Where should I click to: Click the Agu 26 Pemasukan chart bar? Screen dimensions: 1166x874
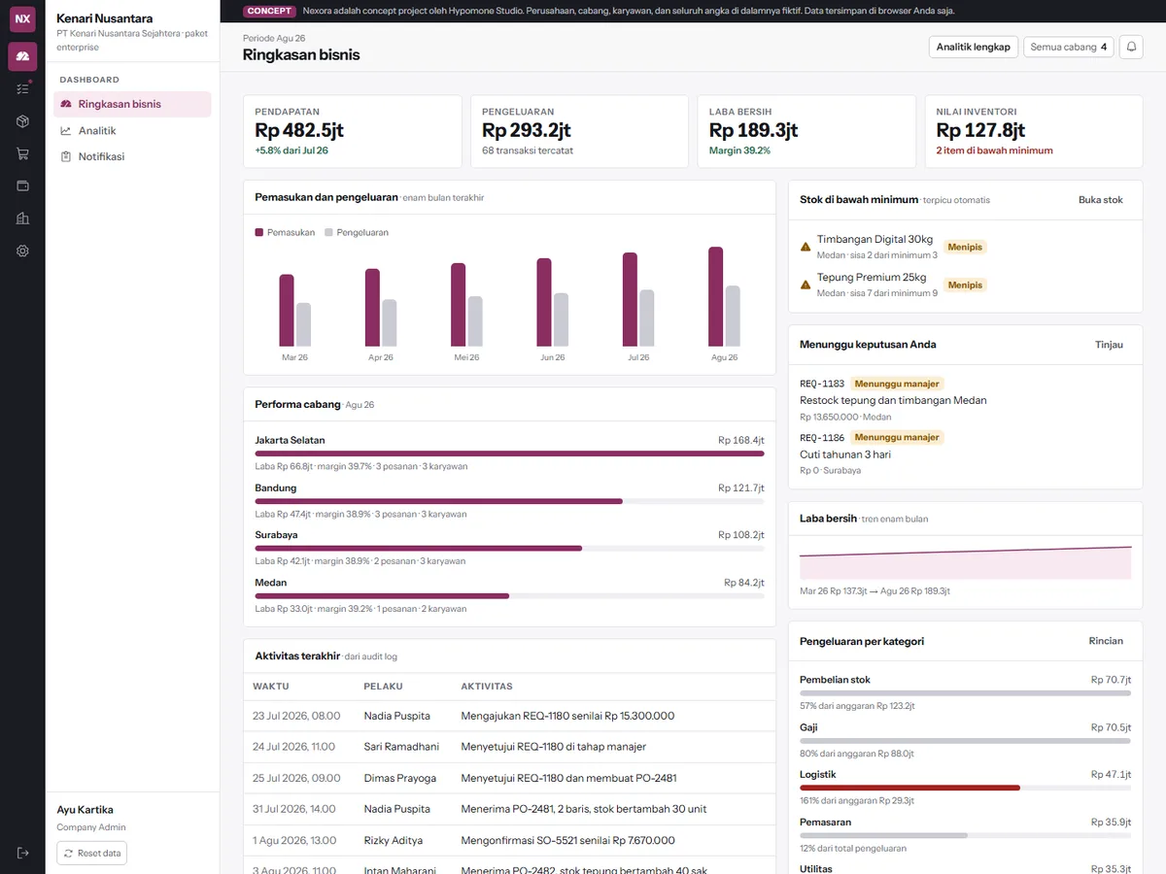pyautogui.click(x=716, y=296)
